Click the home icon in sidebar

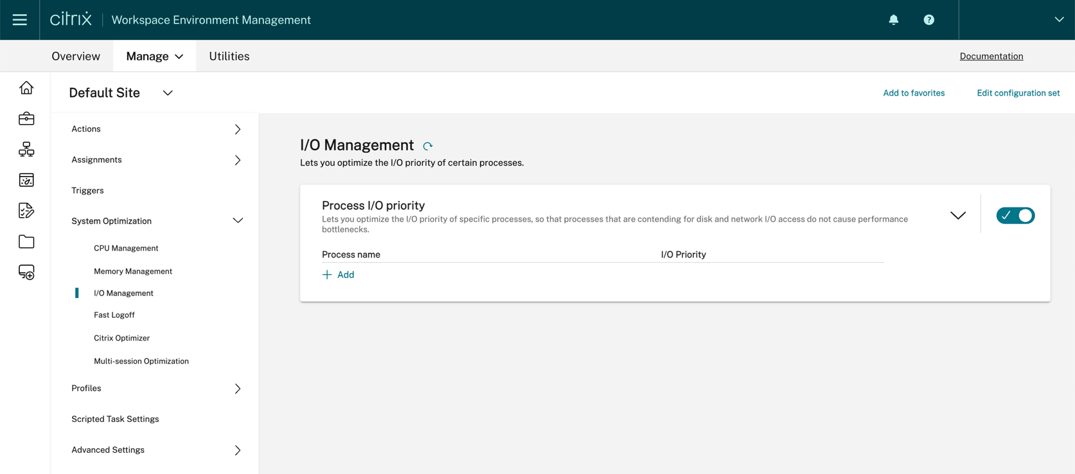(26, 88)
